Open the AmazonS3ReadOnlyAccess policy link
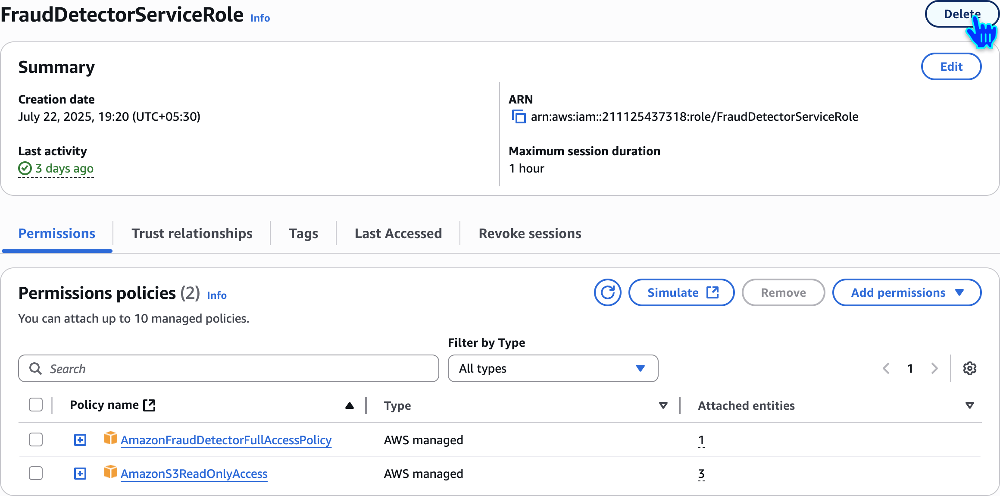Image resolution: width=1000 pixels, height=496 pixels. 194,474
